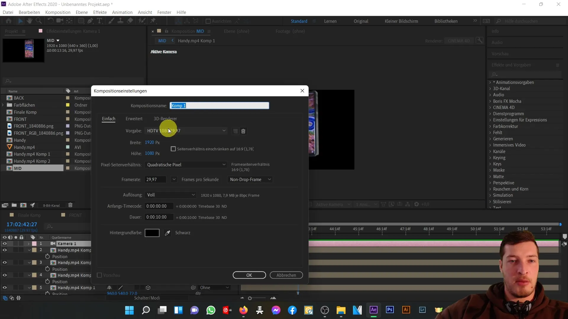Select the Pen tool
Screen dimensions: 568x319
point(90,21)
